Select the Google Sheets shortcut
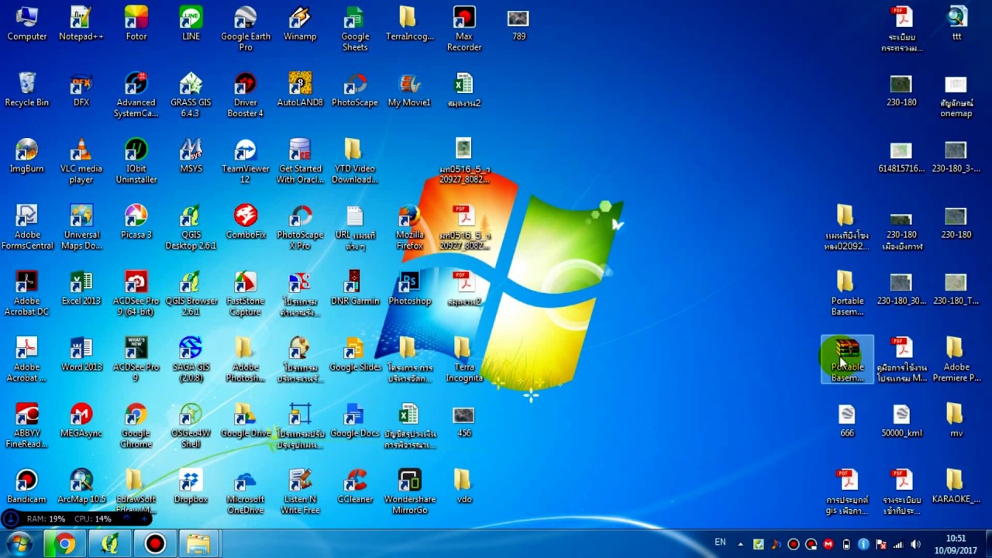The image size is (992, 558). coord(355,28)
